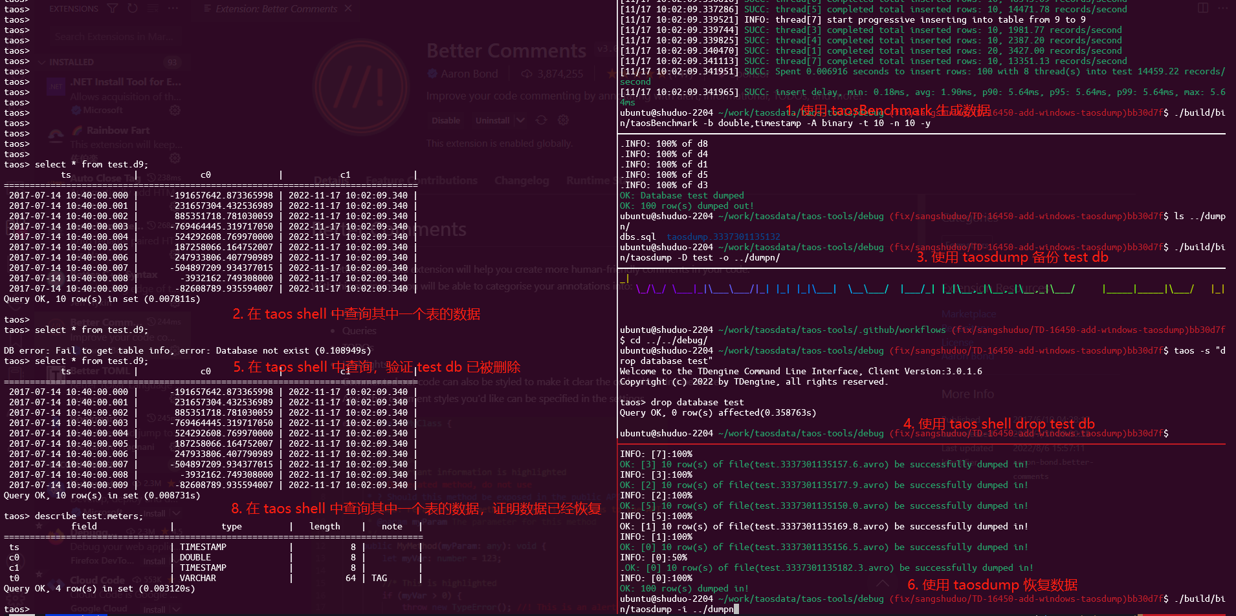Click the 'Welcome to the TDengine Command Line' line
The height and width of the screenshot is (616, 1236).
point(801,372)
